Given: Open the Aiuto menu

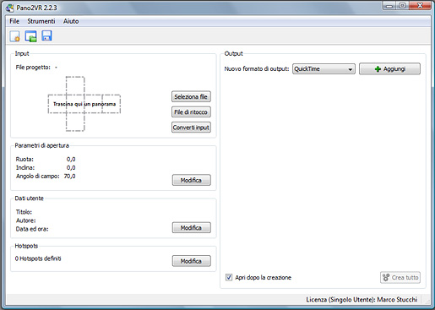Looking at the screenshot, I should pos(71,21).
